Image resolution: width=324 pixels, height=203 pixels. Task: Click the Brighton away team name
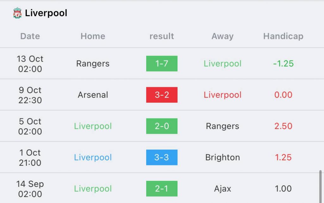[x=222, y=158]
